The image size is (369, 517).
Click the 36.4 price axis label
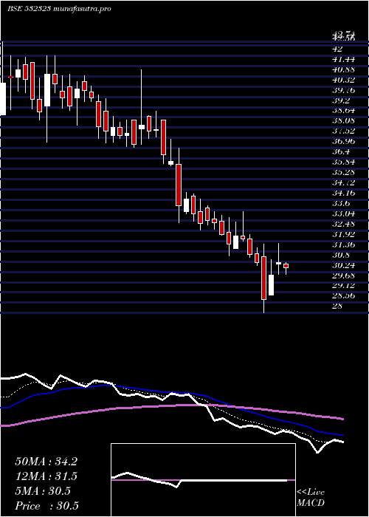pos(341,152)
